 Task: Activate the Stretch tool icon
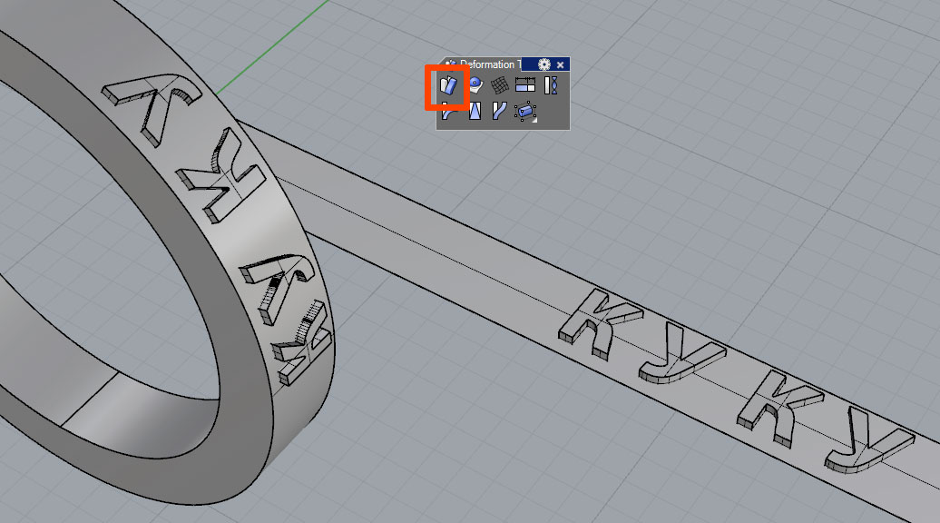525,86
